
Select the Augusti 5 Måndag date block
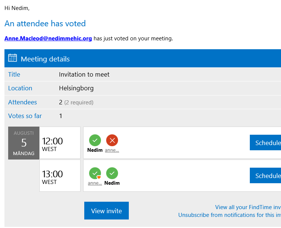click(24, 143)
